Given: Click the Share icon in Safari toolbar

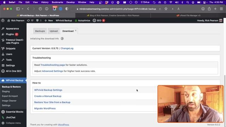Looking at the screenshot, I should [x=209, y=9].
